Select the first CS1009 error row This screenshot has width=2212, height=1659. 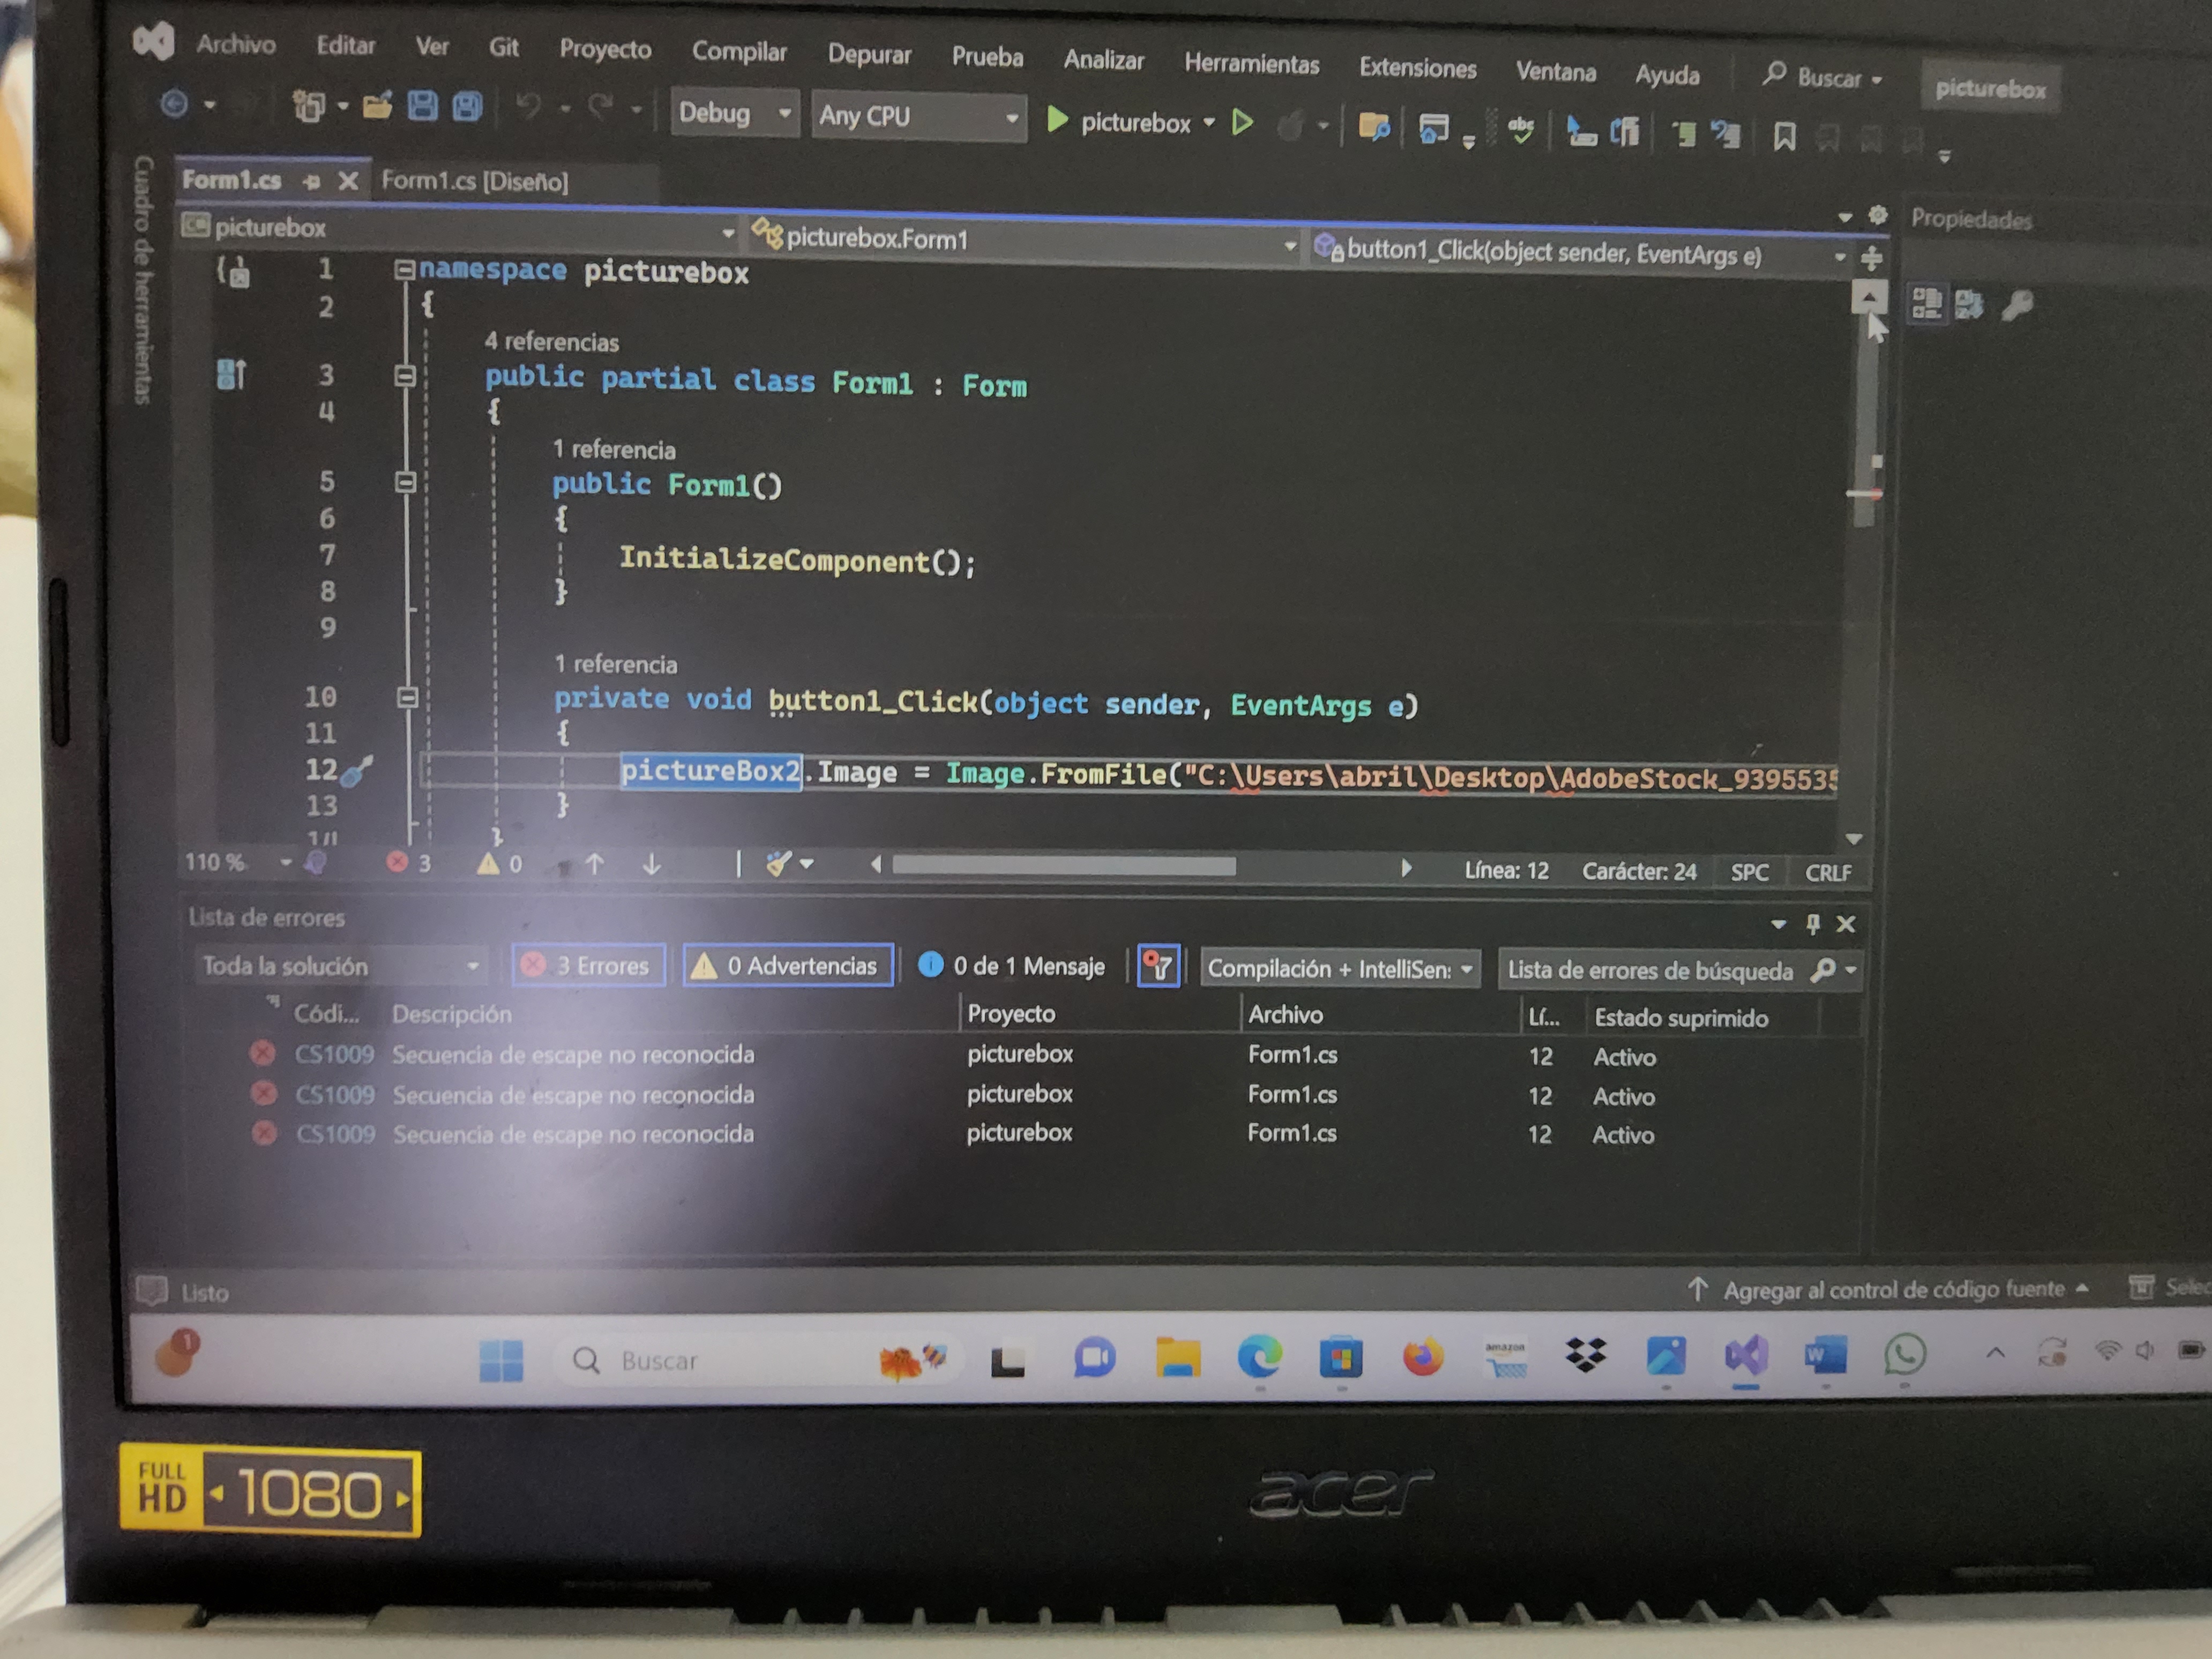572,1054
